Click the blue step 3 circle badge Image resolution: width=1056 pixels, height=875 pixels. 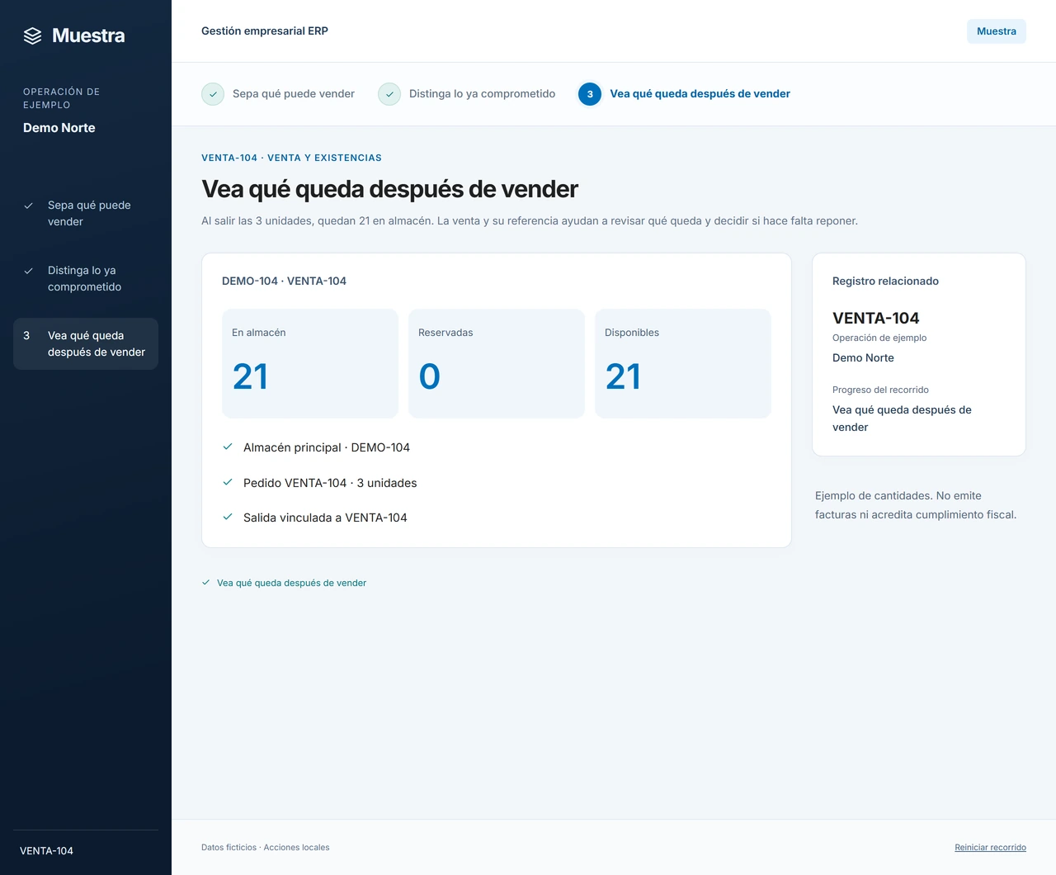coord(590,94)
